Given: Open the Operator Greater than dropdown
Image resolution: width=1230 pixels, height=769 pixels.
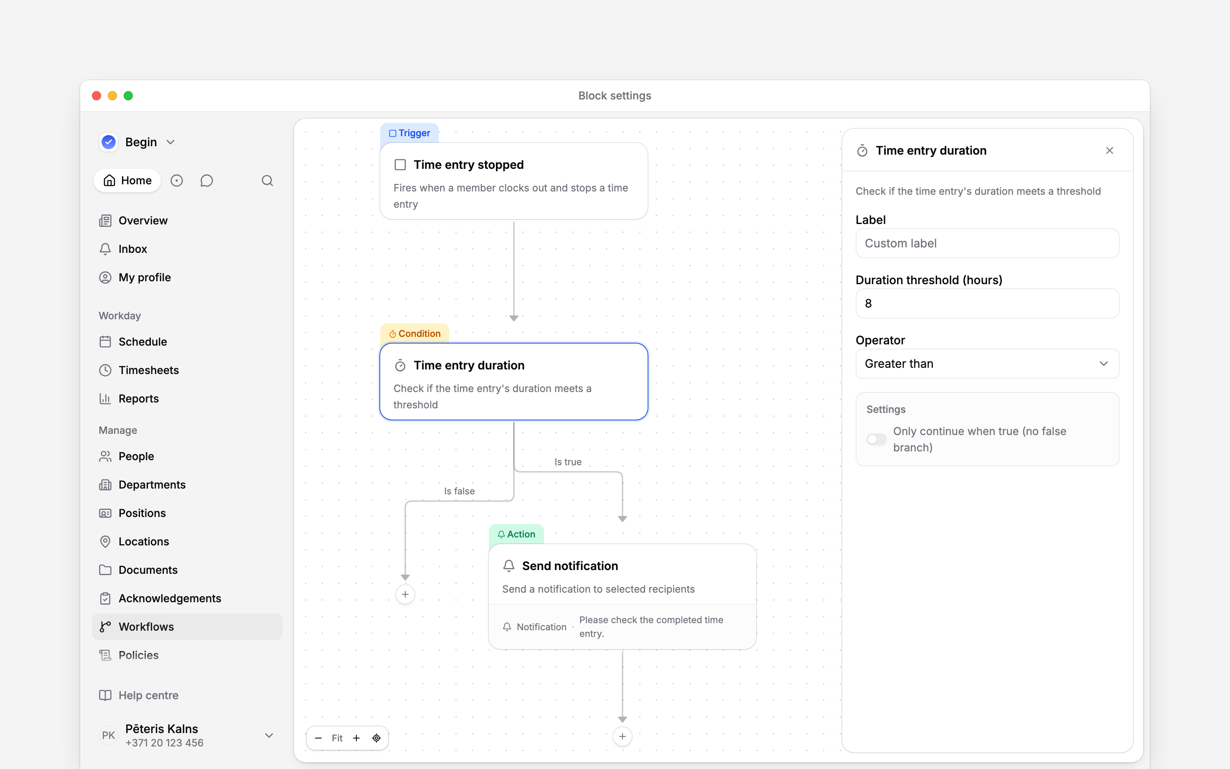Looking at the screenshot, I should [x=987, y=364].
